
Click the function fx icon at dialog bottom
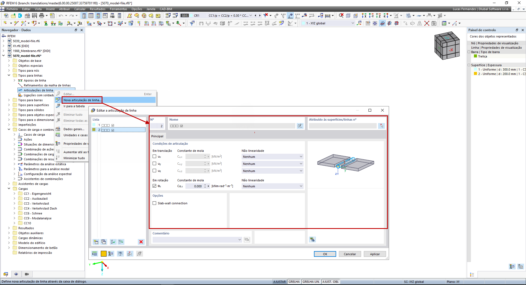pos(139,254)
